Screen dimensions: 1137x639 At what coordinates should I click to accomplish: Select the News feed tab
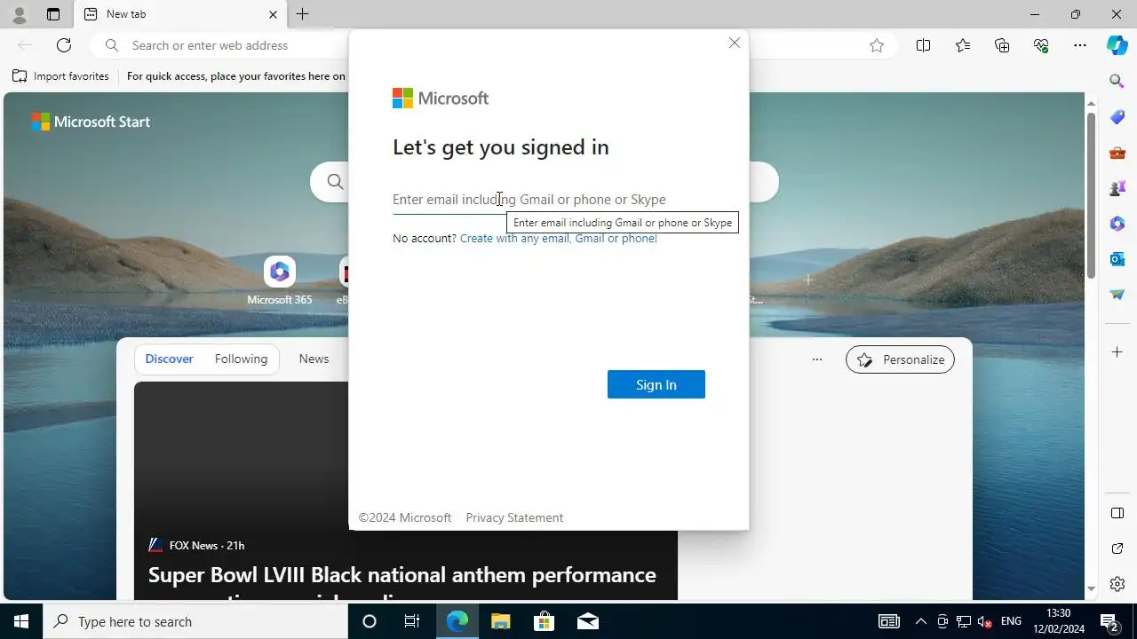click(314, 359)
